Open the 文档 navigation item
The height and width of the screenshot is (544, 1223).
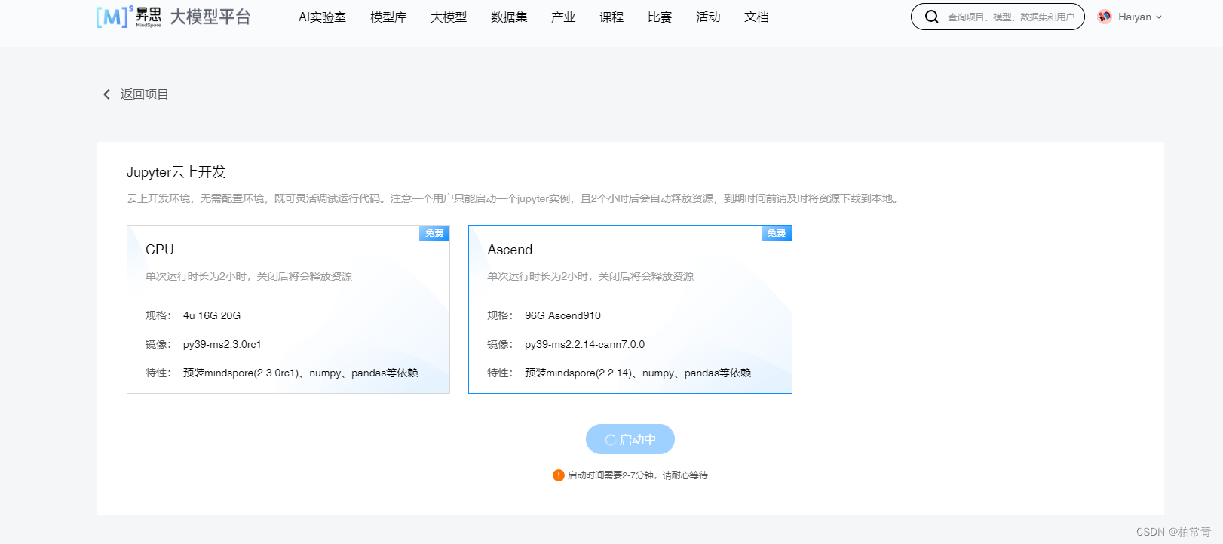pyautogui.click(x=756, y=17)
